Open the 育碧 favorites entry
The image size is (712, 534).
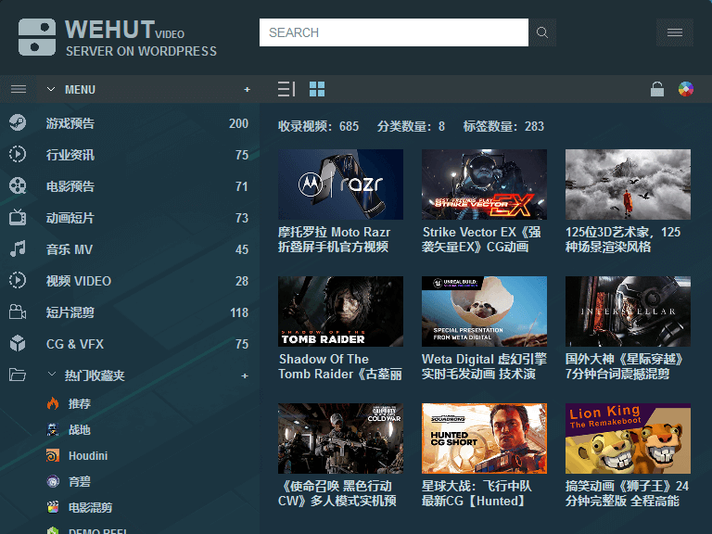(x=79, y=481)
